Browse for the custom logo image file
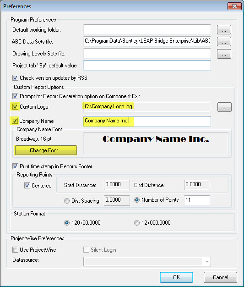Screen dimensions: 244x287 (x=224, y=107)
